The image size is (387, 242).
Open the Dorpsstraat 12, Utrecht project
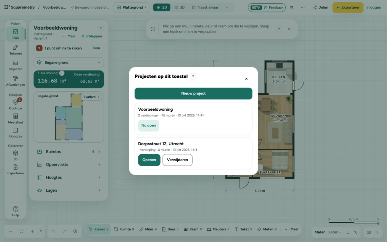click(x=149, y=160)
